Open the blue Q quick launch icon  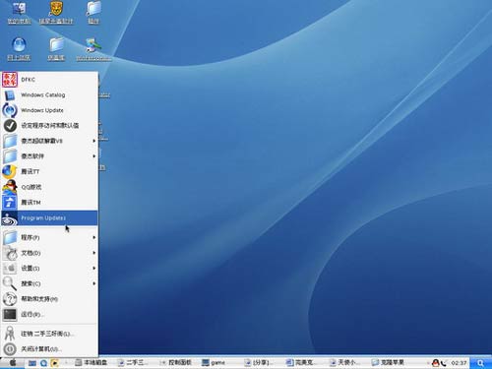point(43,363)
